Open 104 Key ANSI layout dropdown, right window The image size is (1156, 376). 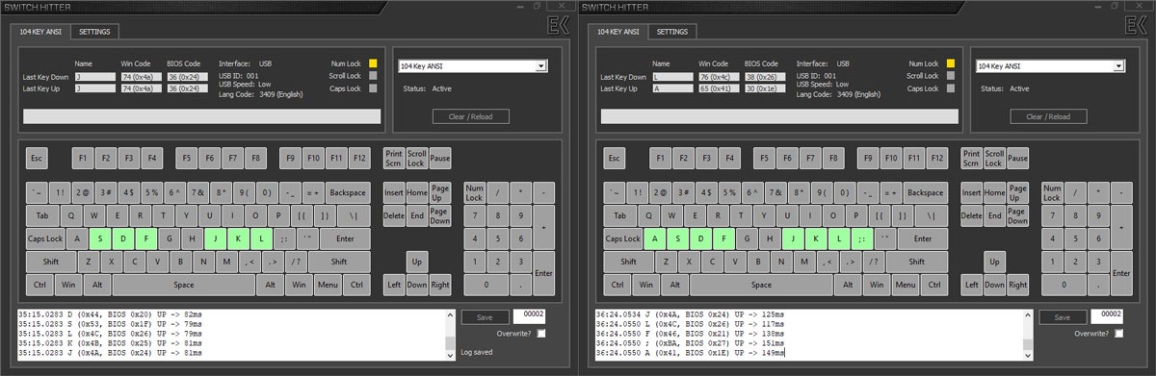tap(1051, 66)
